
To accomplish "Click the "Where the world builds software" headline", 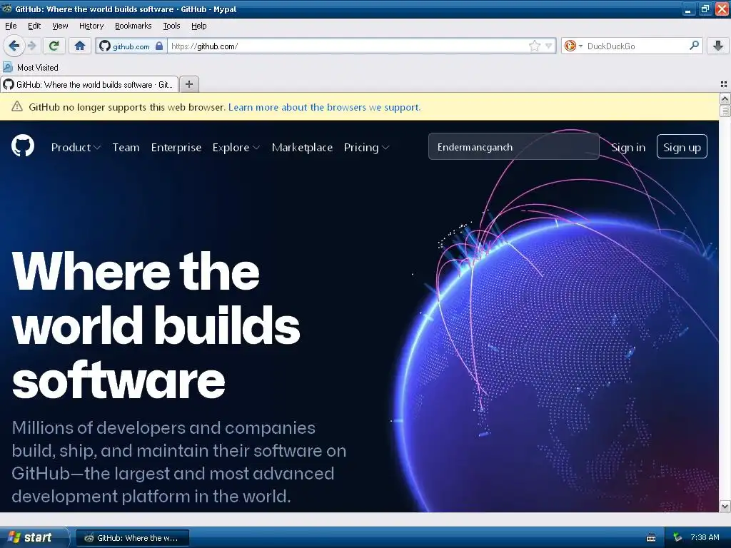I will pos(156,325).
